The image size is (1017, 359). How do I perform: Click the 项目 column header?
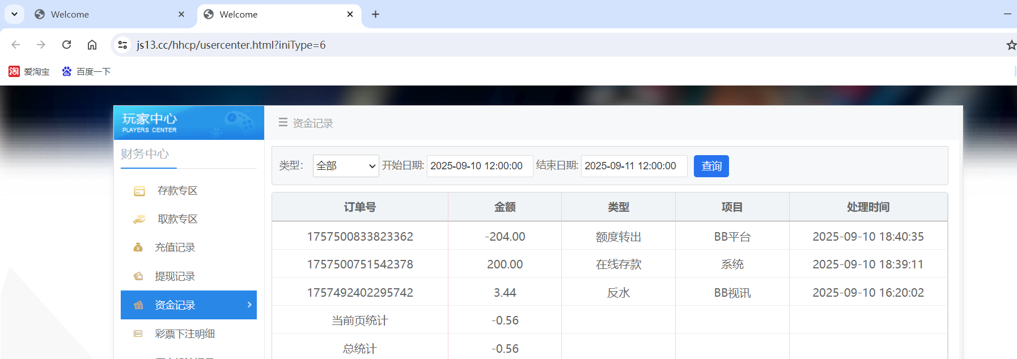pyautogui.click(x=732, y=207)
